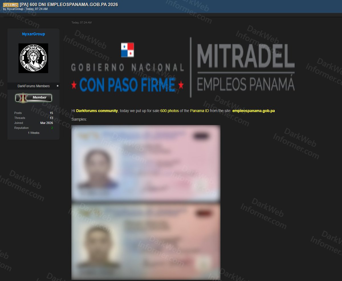Viewport: 342px width, 281px height.
Task: Click the gold SELLING tag
Action: click(11, 5)
